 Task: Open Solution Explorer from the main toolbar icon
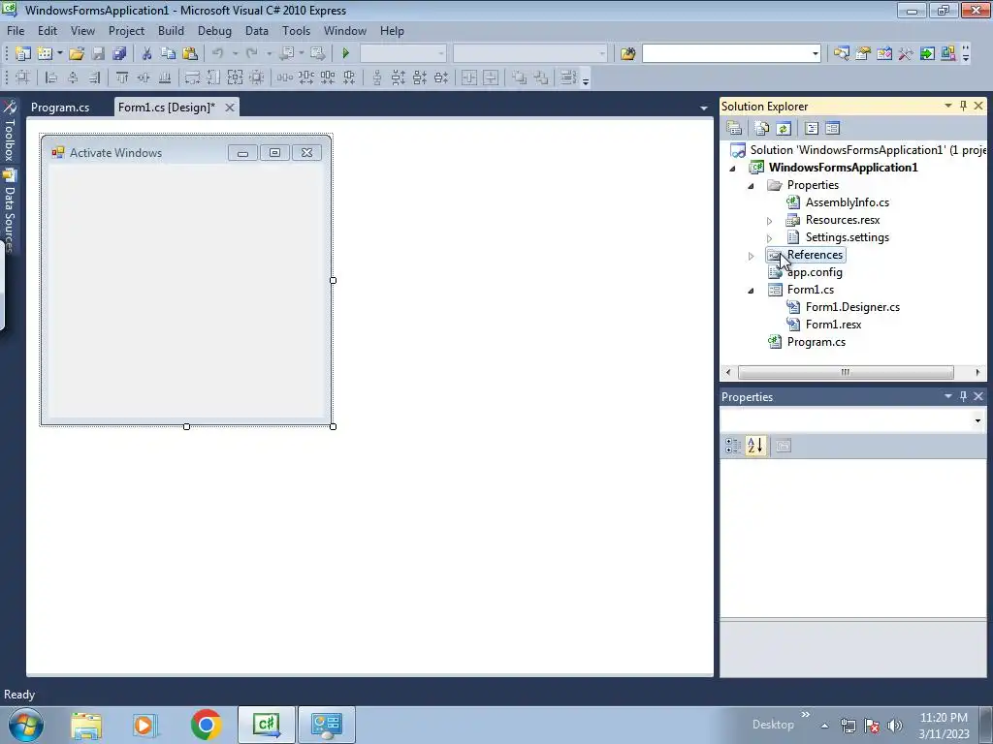pos(842,54)
